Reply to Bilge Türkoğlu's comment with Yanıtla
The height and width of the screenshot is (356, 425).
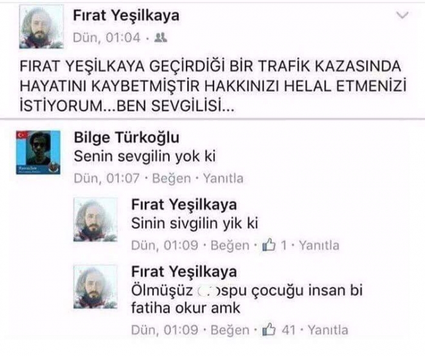223,178
